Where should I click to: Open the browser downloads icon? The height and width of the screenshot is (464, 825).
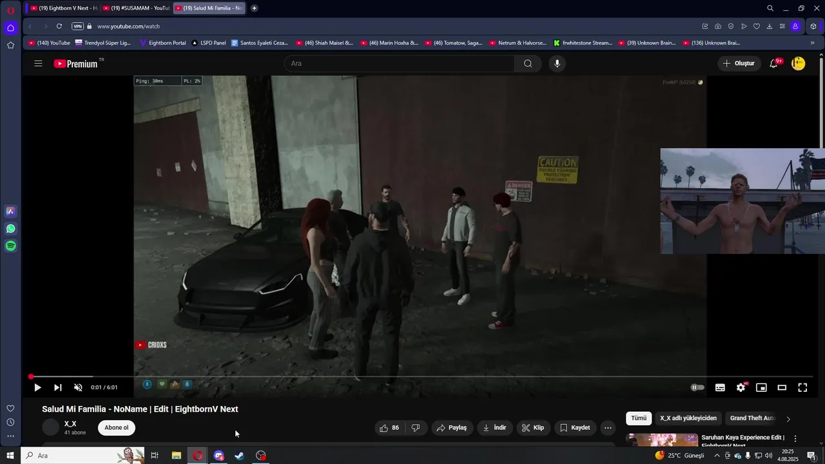pyautogui.click(x=770, y=26)
